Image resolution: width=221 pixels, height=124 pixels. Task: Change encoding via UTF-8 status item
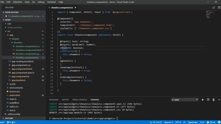(178, 122)
